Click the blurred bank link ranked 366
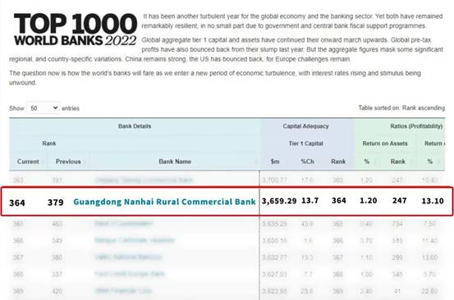Screen dimensions: 454x300 click(135, 240)
